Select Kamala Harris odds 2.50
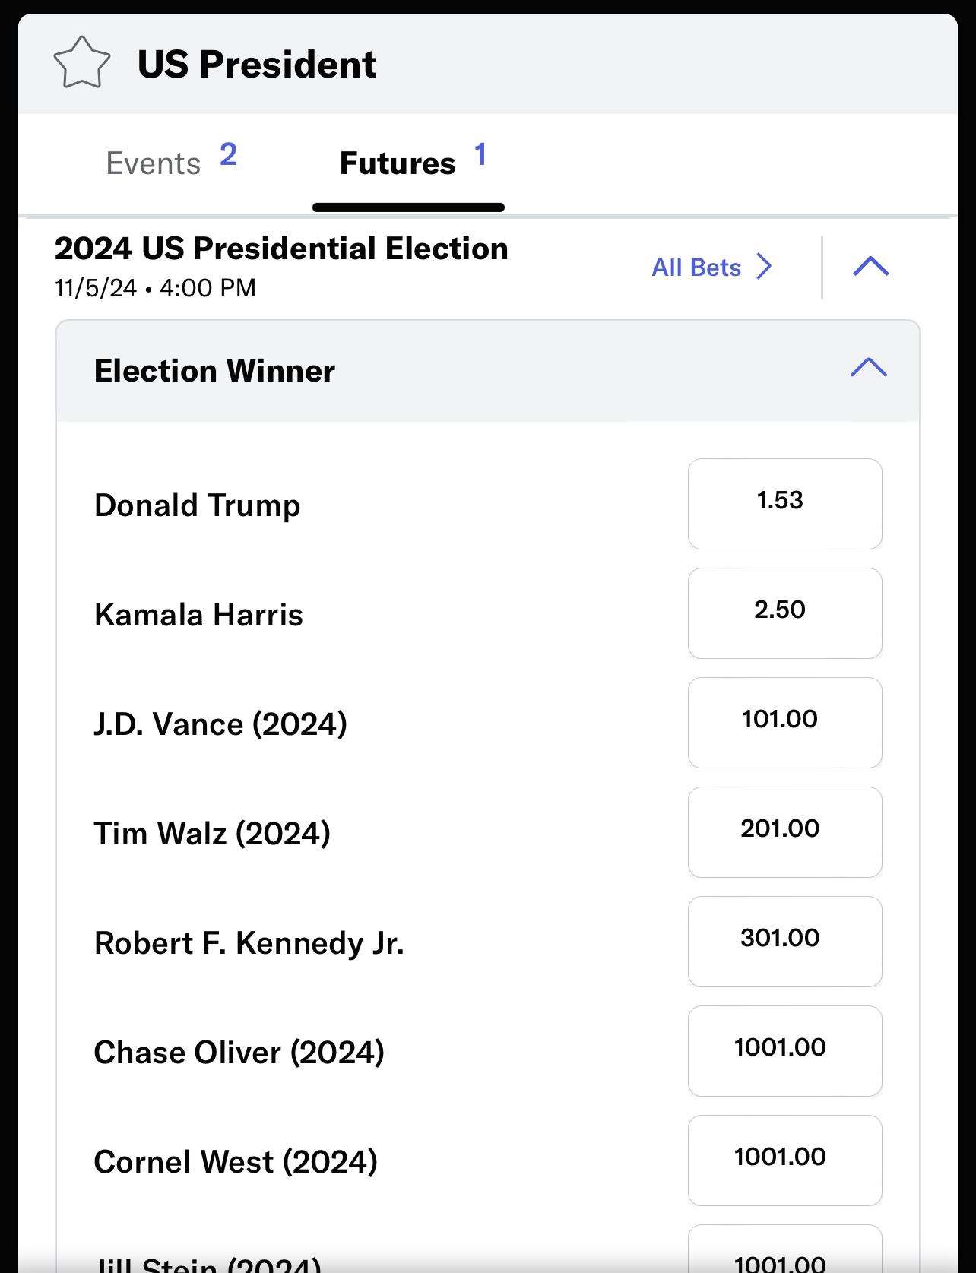This screenshot has height=1273, width=976. [784, 613]
